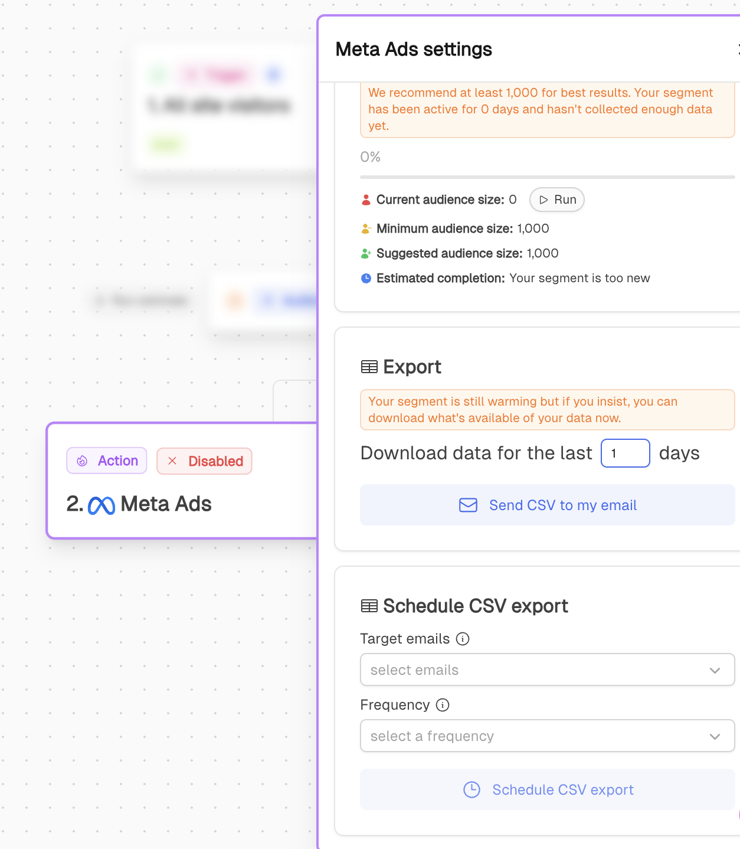
Task: Click the red Current audience size person icon
Action: pyautogui.click(x=366, y=200)
